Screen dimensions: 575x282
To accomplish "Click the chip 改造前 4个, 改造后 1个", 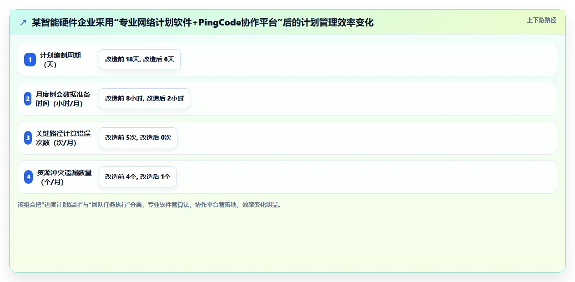I will point(138,177).
